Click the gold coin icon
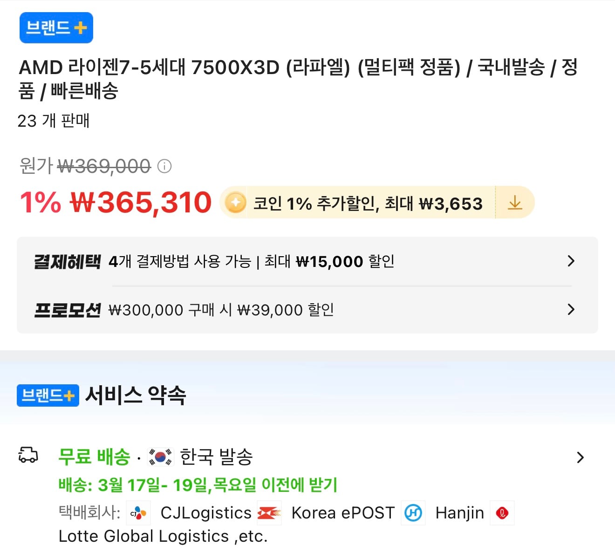Image resolution: width=615 pixels, height=559 pixels. [236, 203]
